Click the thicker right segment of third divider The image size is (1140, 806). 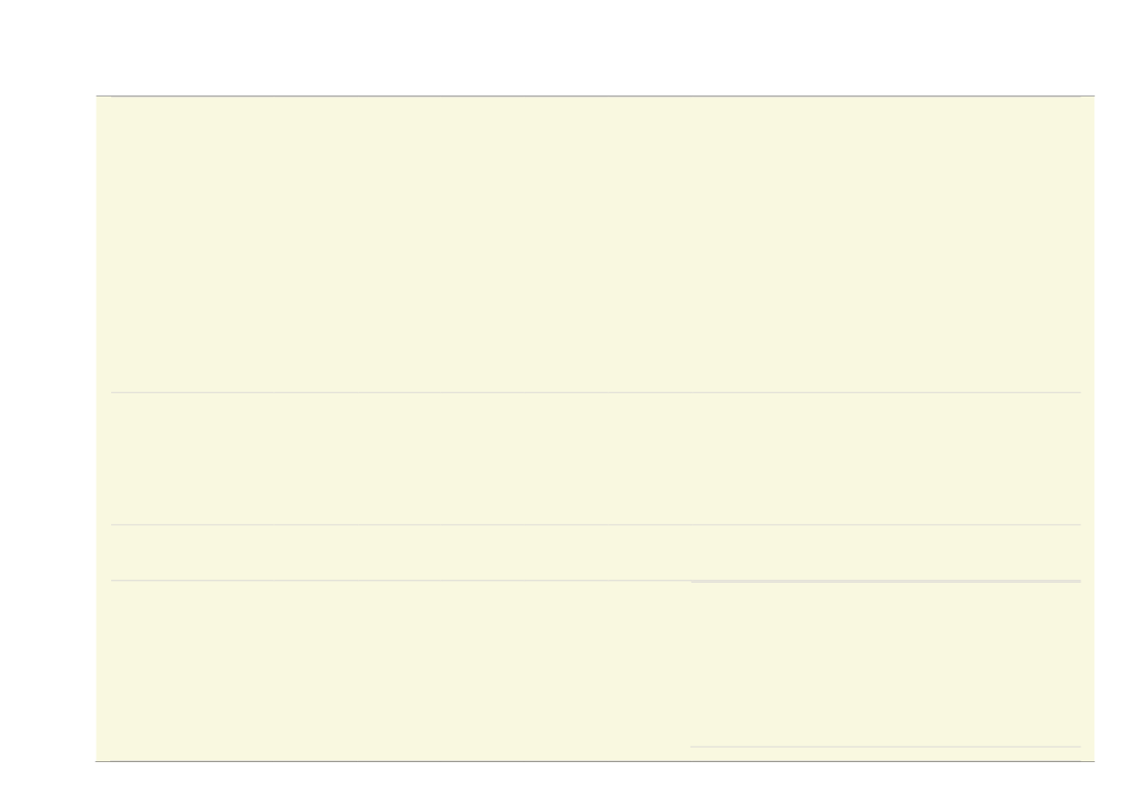click(x=885, y=582)
